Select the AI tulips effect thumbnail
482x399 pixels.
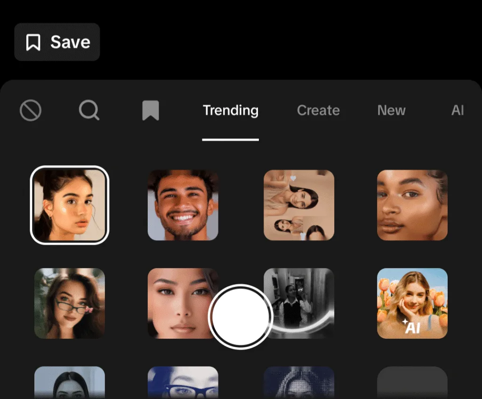click(x=412, y=303)
